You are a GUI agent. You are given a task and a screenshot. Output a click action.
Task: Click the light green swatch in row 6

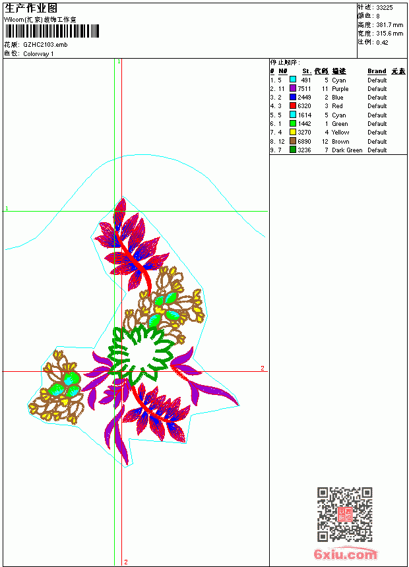tap(293, 123)
